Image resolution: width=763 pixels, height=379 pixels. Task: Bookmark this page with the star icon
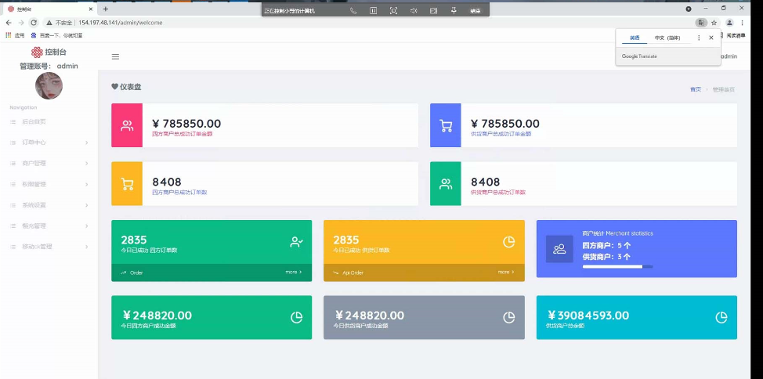click(714, 23)
